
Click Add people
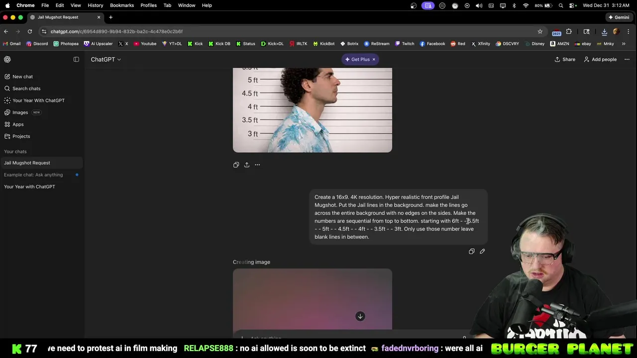600,59
